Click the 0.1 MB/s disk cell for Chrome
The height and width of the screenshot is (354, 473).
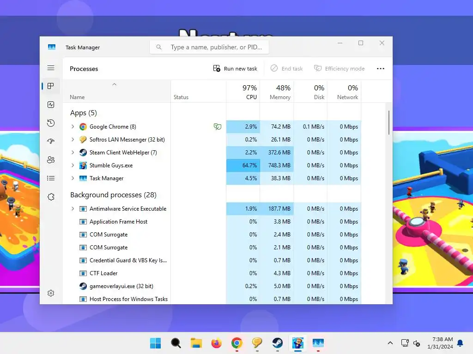pos(311,127)
